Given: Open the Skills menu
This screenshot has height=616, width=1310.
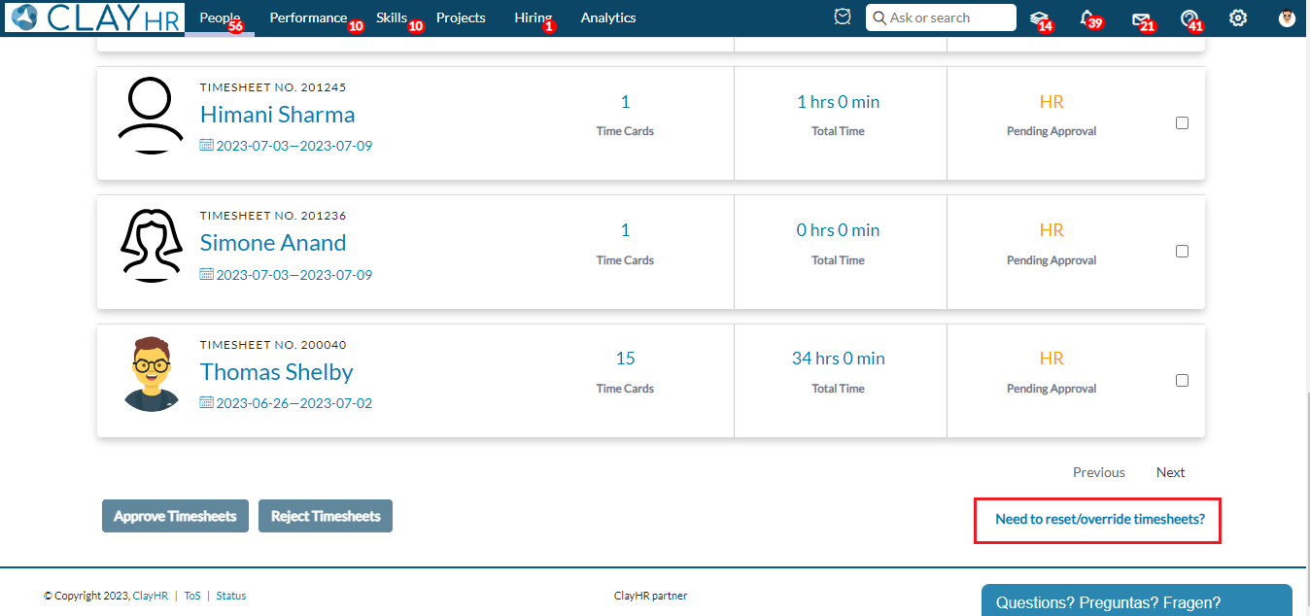Looking at the screenshot, I should 392,17.
